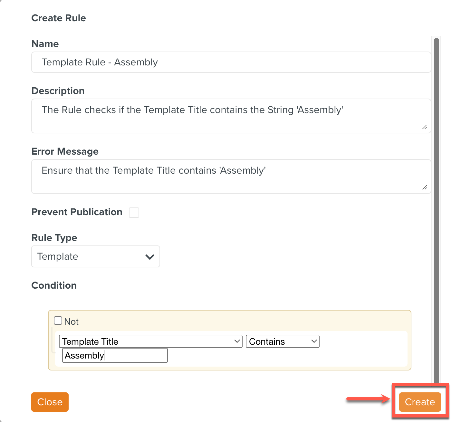Click the resize handle of the Error Message box
This screenshot has width=471, height=422.
(x=425, y=187)
